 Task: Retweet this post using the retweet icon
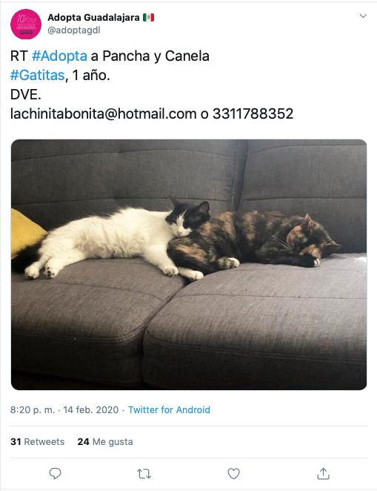[144, 474]
